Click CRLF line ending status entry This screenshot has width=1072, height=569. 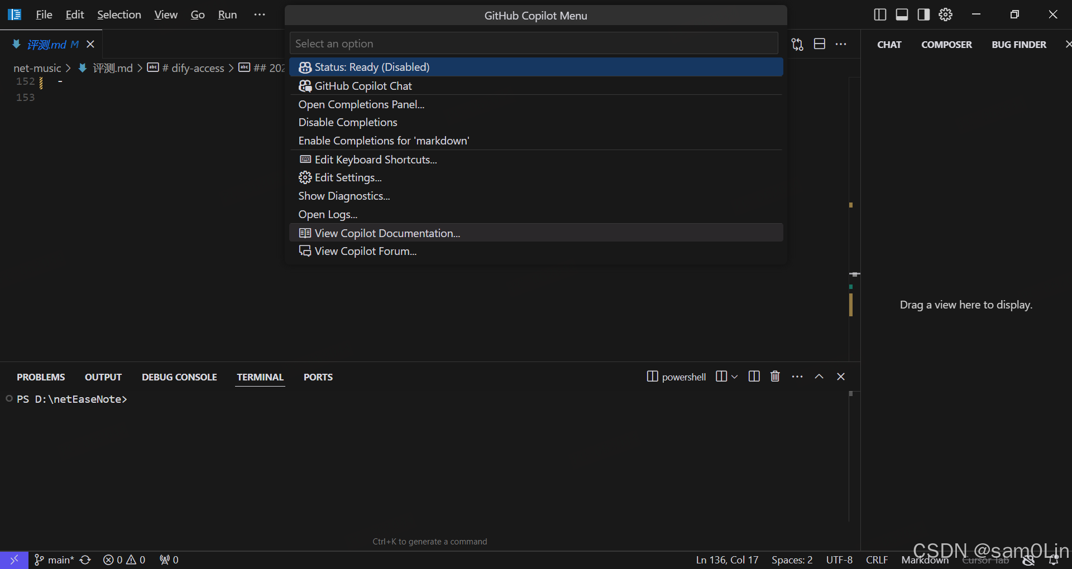point(877,560)
